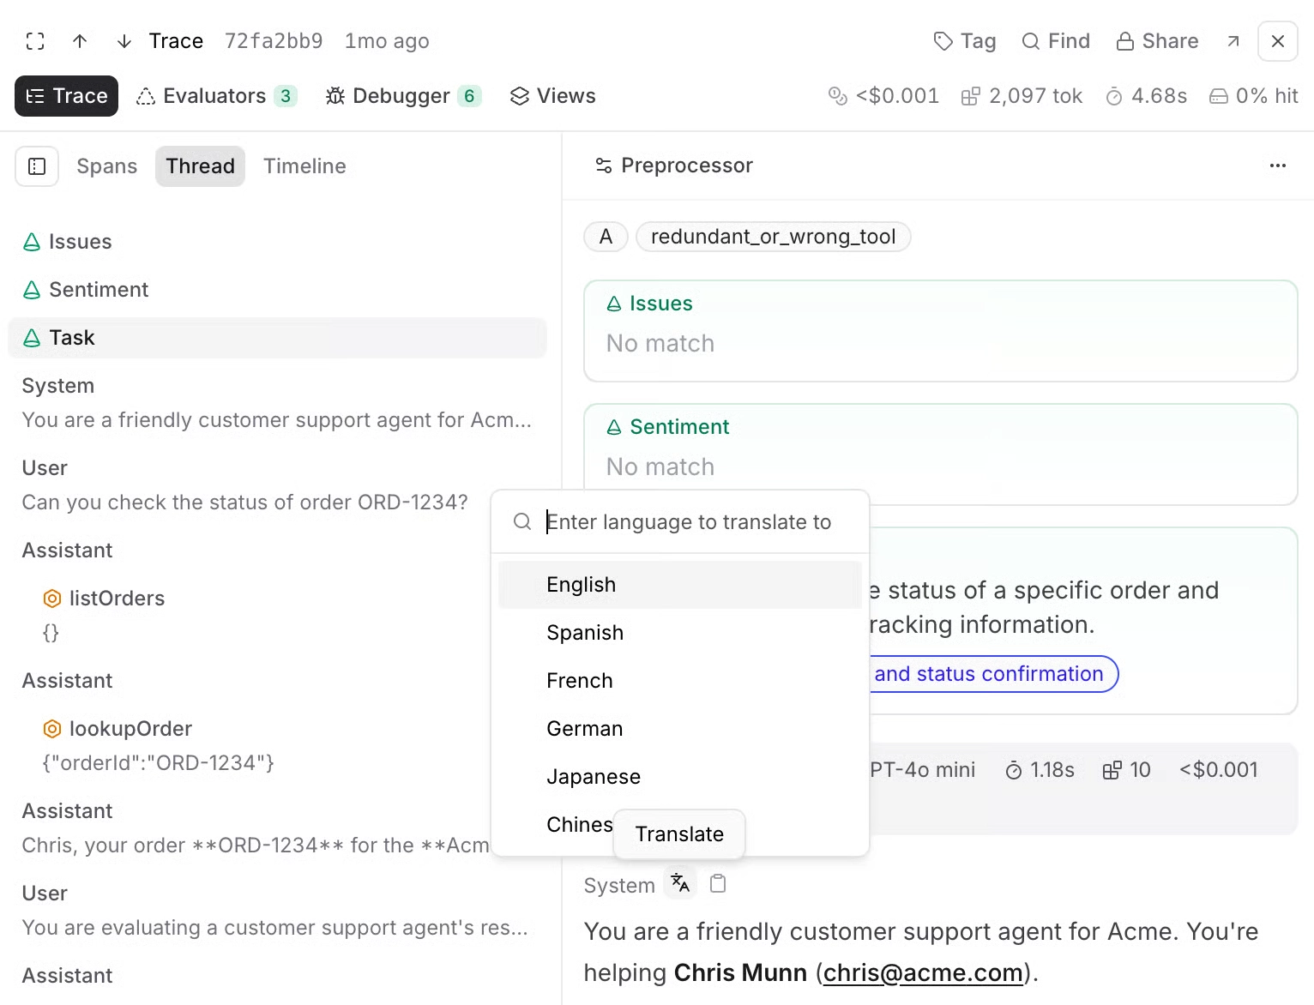Choose French from language list
Image resolution: width=1314 pixels, height=1005 pixels.
tap(679, 681)
